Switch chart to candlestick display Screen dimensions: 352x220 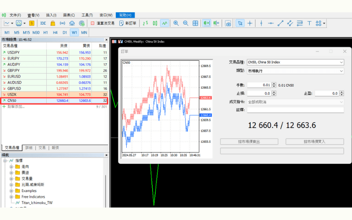155,23
